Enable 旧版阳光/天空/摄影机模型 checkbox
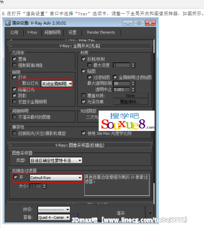 [14, 133]
